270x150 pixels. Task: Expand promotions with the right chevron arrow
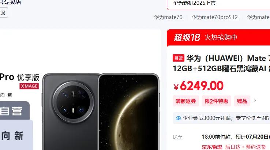click(255, 100)
